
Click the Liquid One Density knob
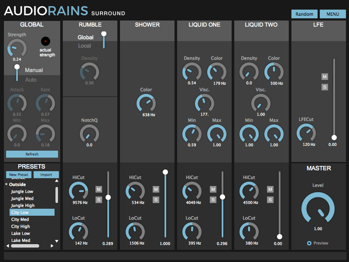click(x=192, y=72)
